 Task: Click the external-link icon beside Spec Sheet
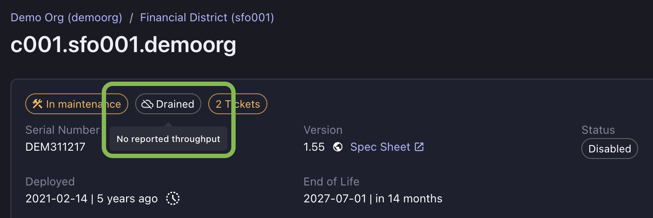tap(419, 147)
